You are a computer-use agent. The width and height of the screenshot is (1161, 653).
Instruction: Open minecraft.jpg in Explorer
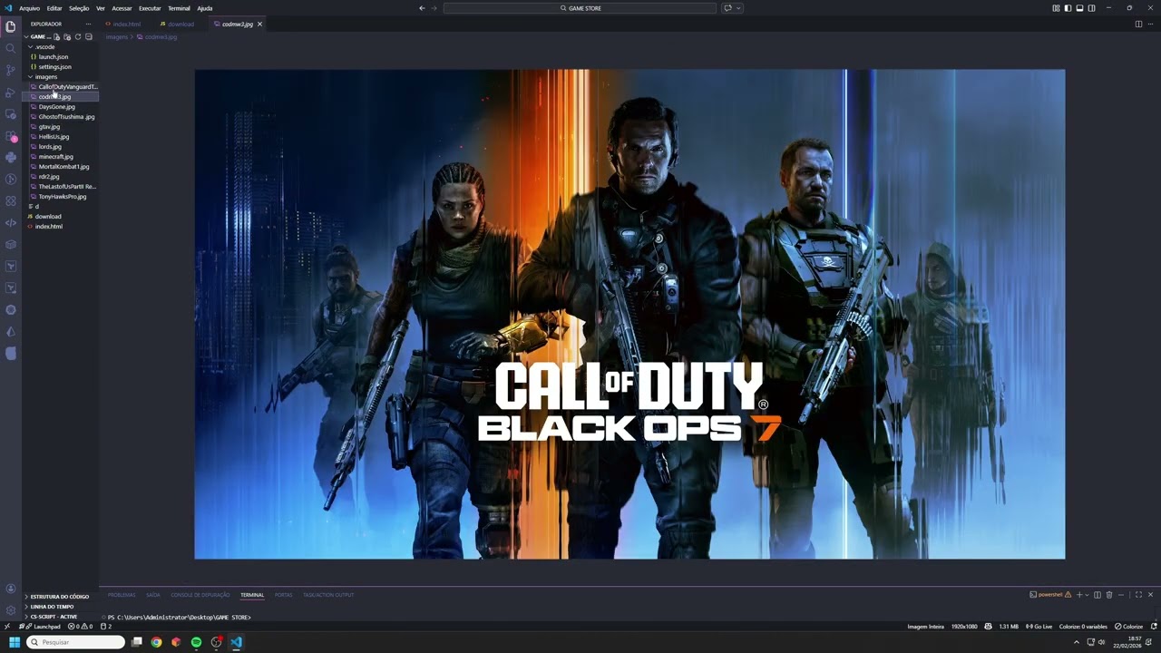tap(55, 157)
